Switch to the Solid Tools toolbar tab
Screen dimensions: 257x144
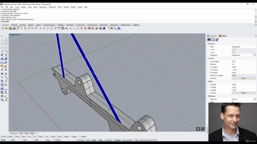104,25
